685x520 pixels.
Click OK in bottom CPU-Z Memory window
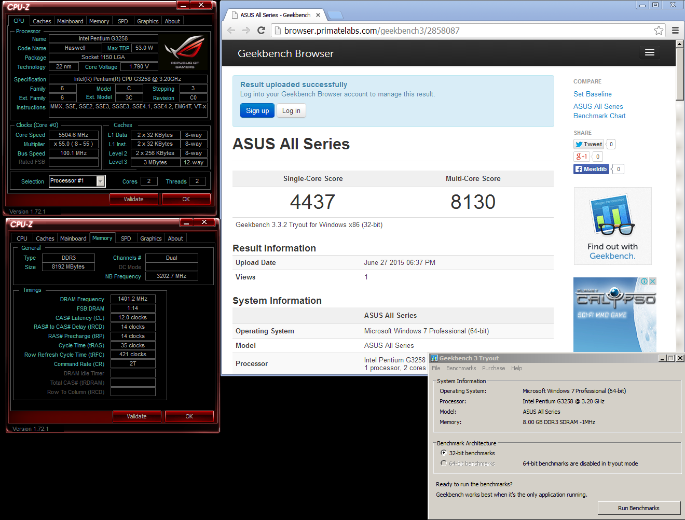coord(189,416)
